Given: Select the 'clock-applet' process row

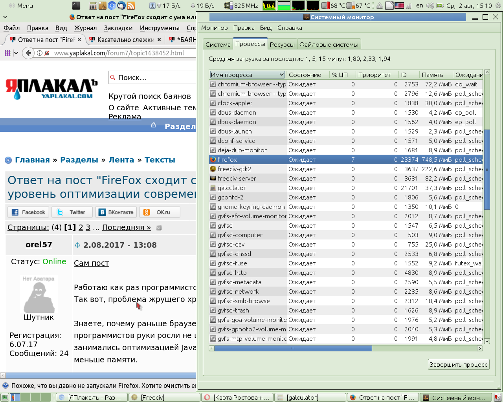Looking at the screenshot, I should [346, 103].
